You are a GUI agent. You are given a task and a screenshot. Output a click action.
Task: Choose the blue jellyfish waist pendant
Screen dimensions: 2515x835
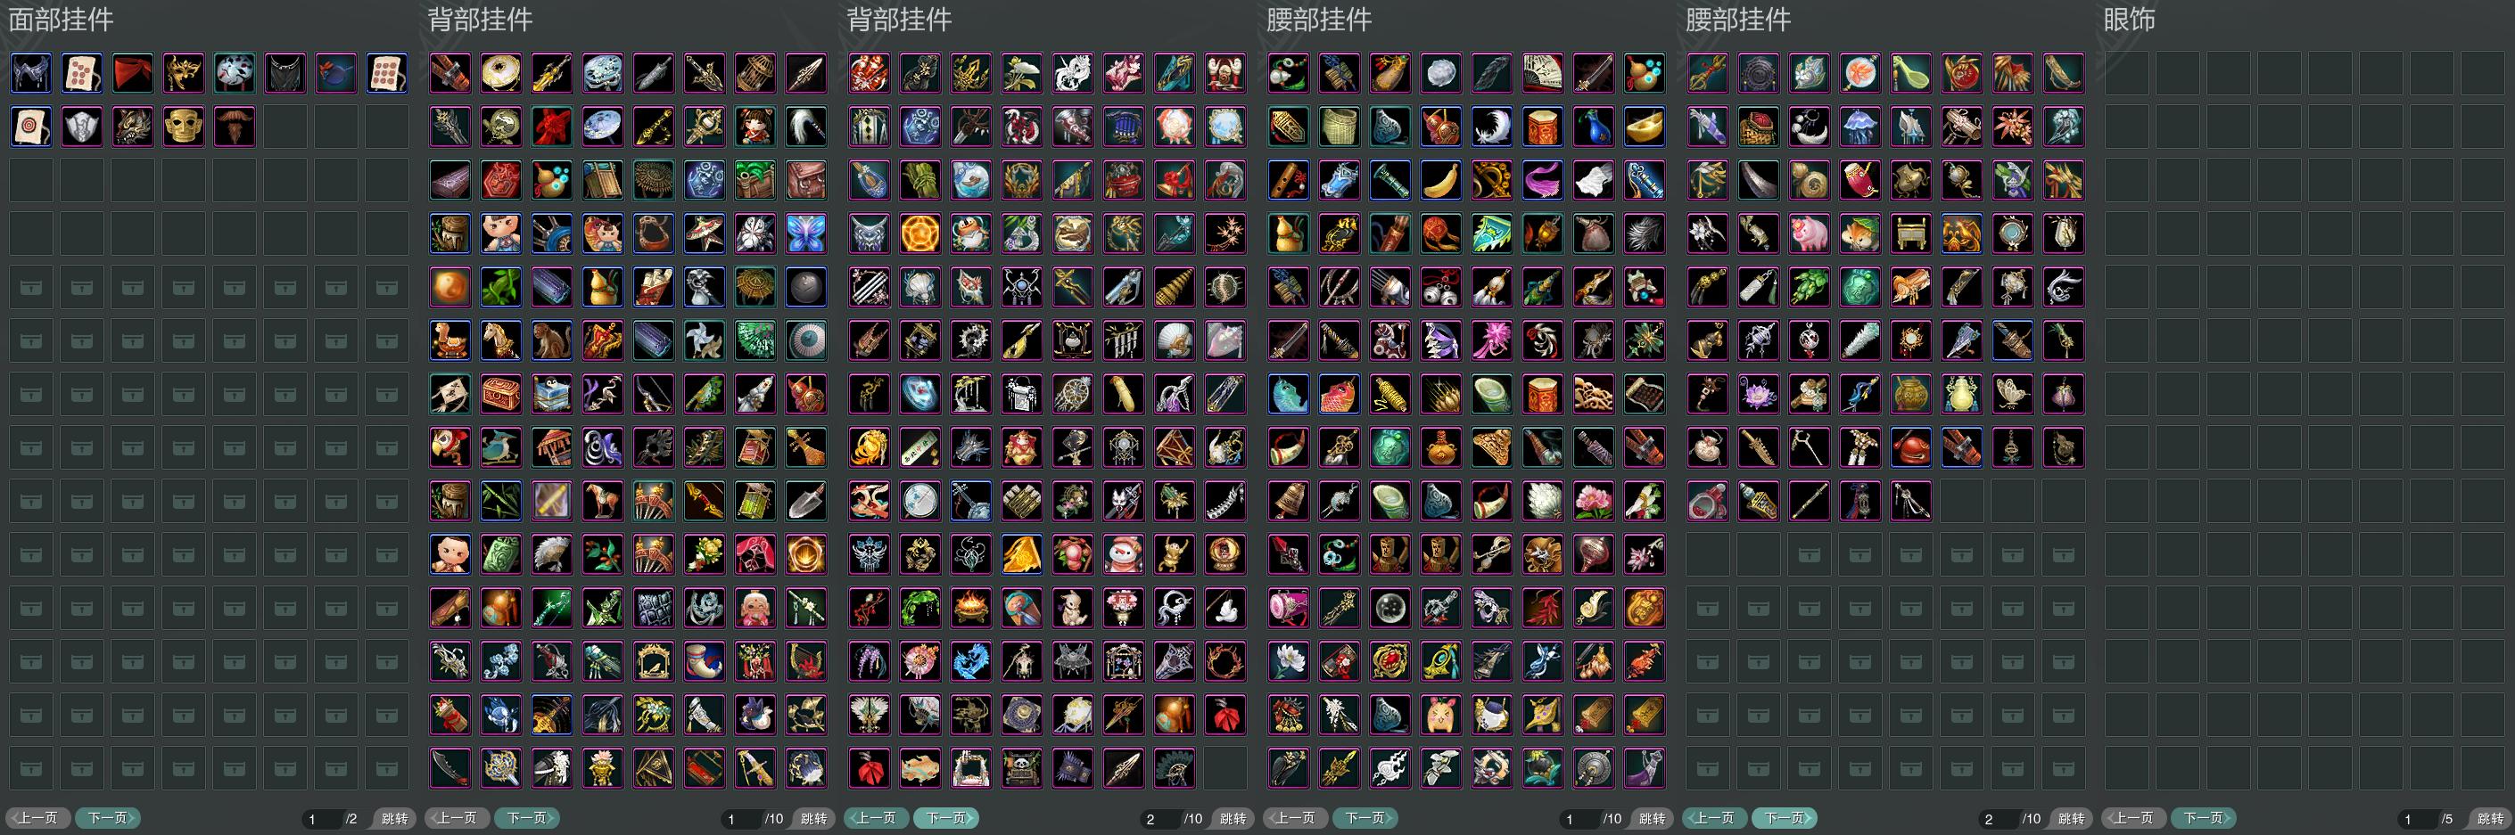tap(1859, 127)
